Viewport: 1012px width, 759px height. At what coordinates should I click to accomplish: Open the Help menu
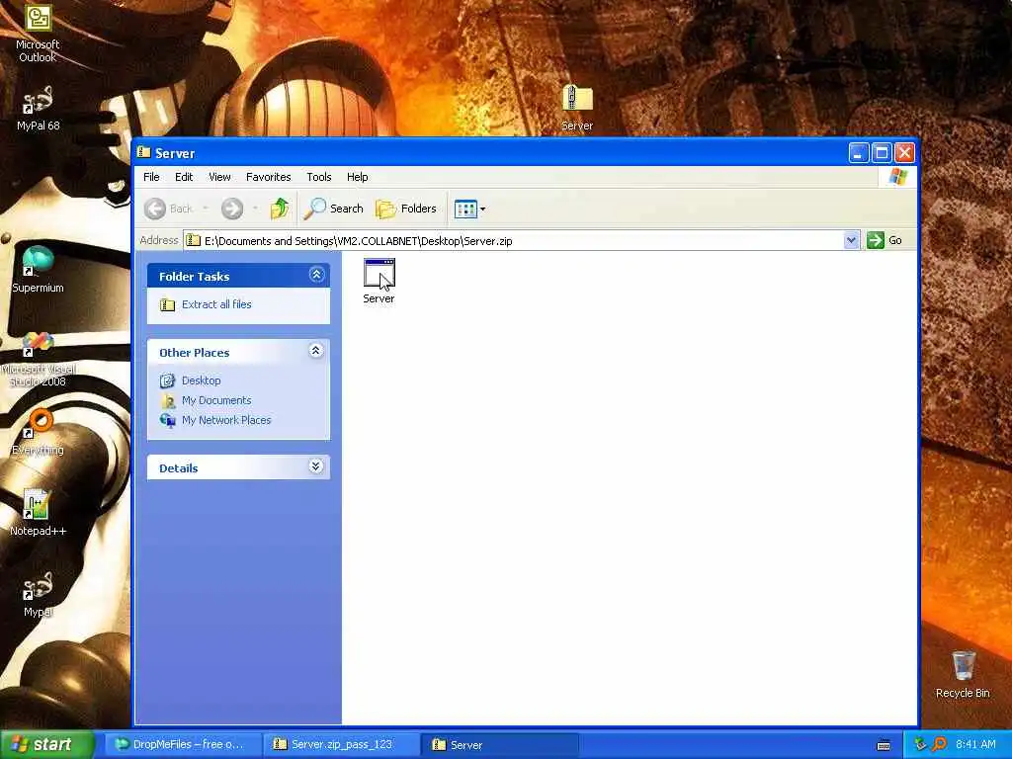coord(357,177)
